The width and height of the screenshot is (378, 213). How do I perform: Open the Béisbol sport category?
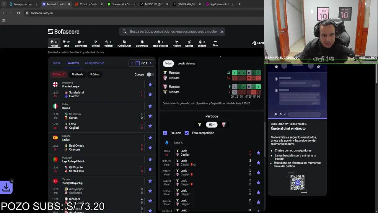[x=96, y=44]
